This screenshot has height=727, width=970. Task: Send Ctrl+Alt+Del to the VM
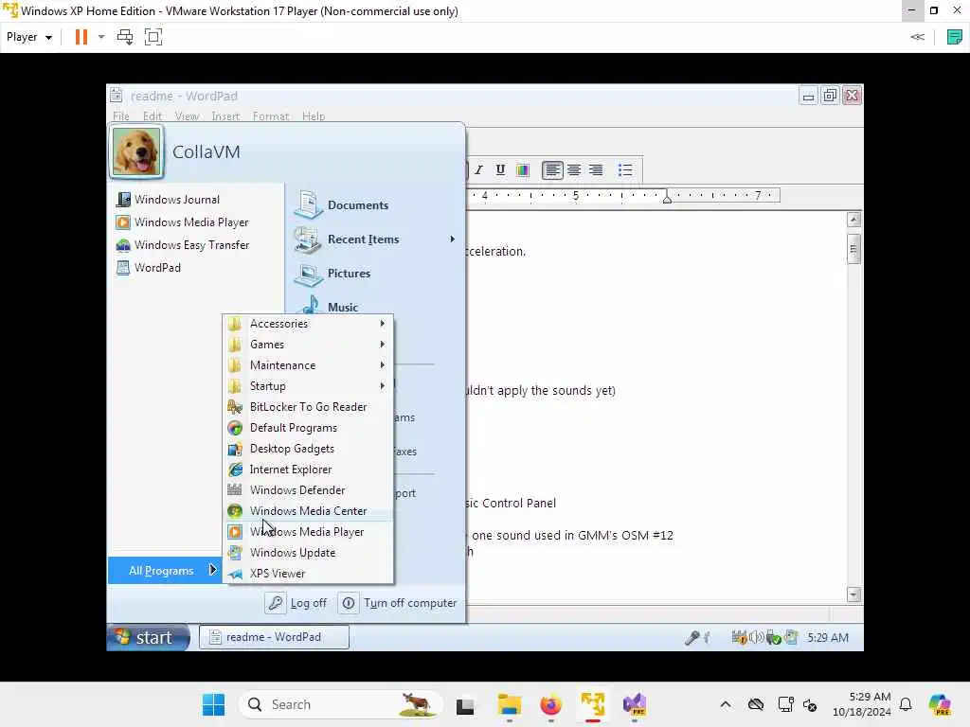[x=125, y=37]
